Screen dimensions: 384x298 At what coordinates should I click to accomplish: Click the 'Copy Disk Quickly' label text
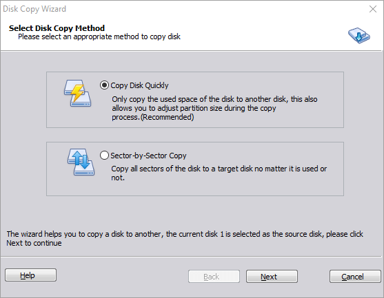[x=139, y=85]
